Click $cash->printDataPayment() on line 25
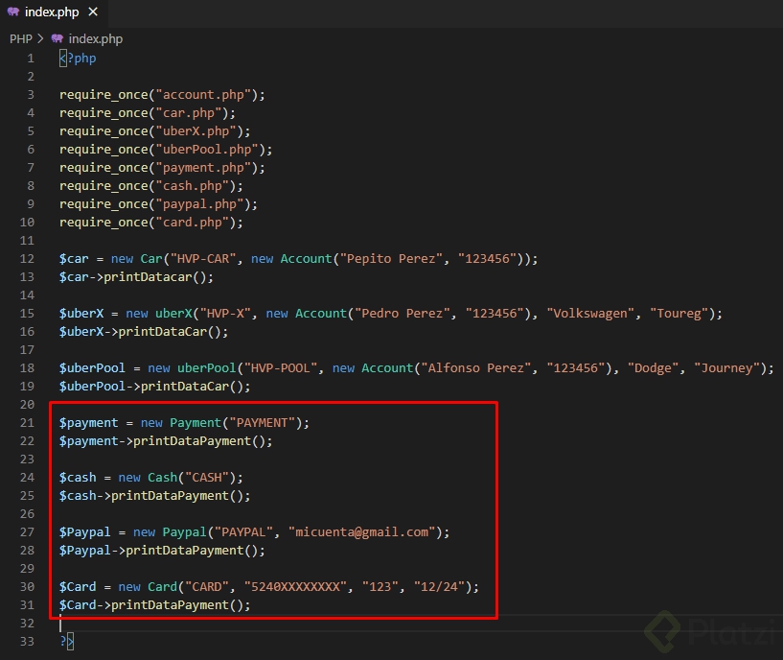Viewport: 783px width, 660px height. (x=155, y=496)
